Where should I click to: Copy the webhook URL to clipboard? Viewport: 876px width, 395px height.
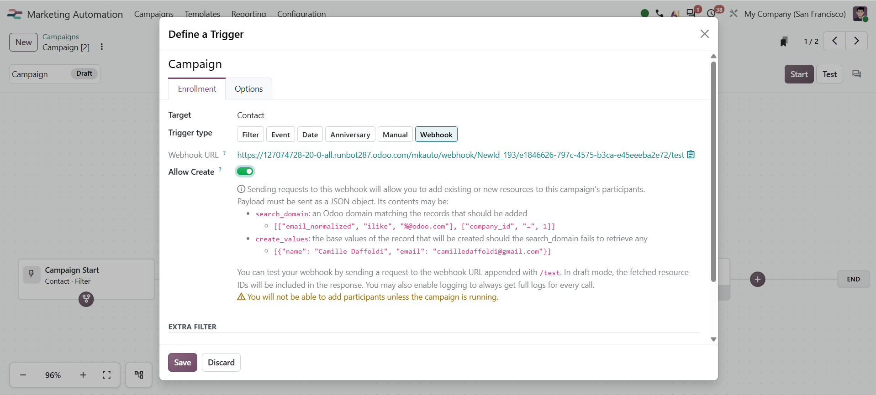point(691,155)
